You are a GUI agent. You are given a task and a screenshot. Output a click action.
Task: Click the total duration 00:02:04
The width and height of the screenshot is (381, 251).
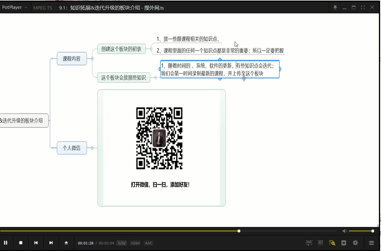(106, 243)
